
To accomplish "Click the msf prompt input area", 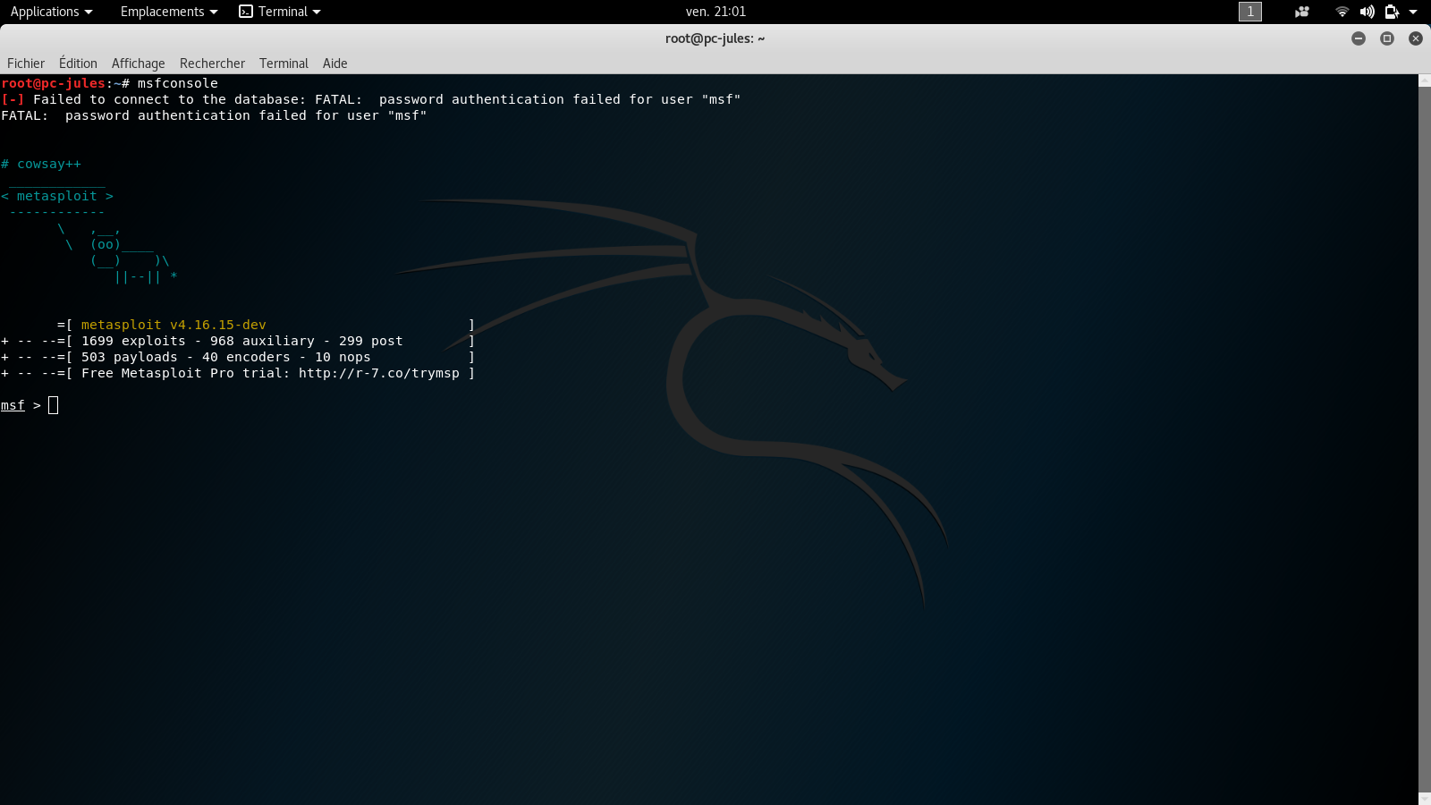I will click(52, 405).
